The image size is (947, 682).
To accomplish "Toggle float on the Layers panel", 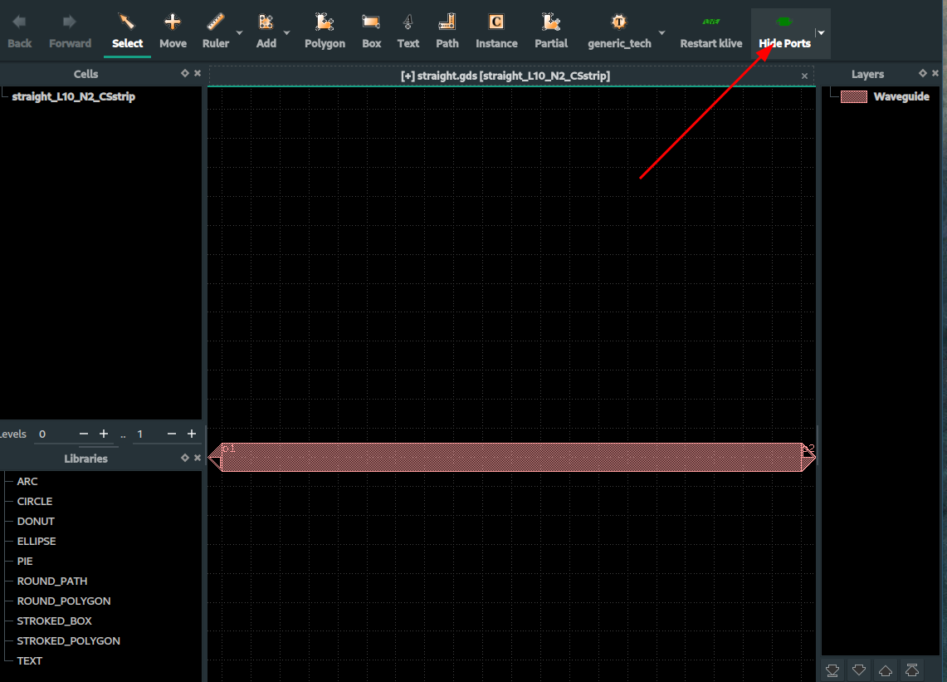I will 923,74.
